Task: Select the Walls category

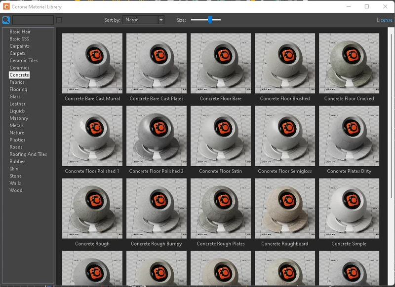Action: (15, 183)
